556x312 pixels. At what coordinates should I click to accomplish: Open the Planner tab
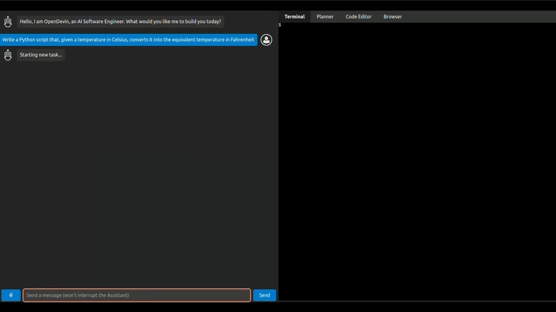coord(325,17)
